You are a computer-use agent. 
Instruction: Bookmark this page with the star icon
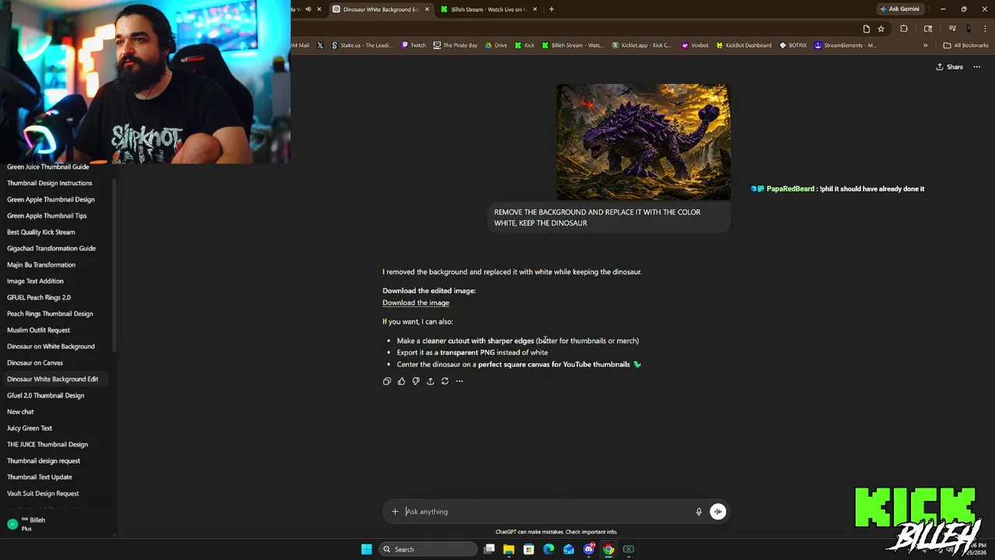pos(881,29)
